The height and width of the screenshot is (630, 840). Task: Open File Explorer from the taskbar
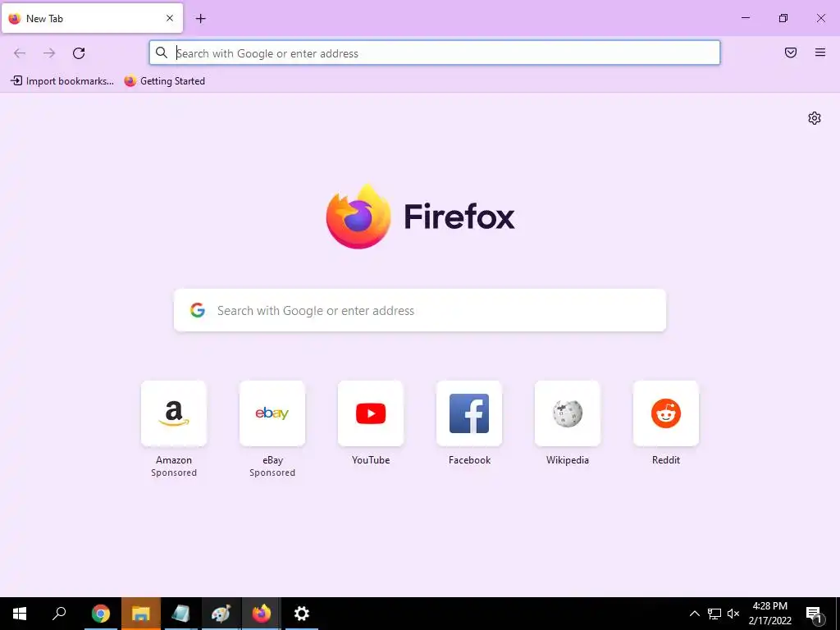(140, 614)
